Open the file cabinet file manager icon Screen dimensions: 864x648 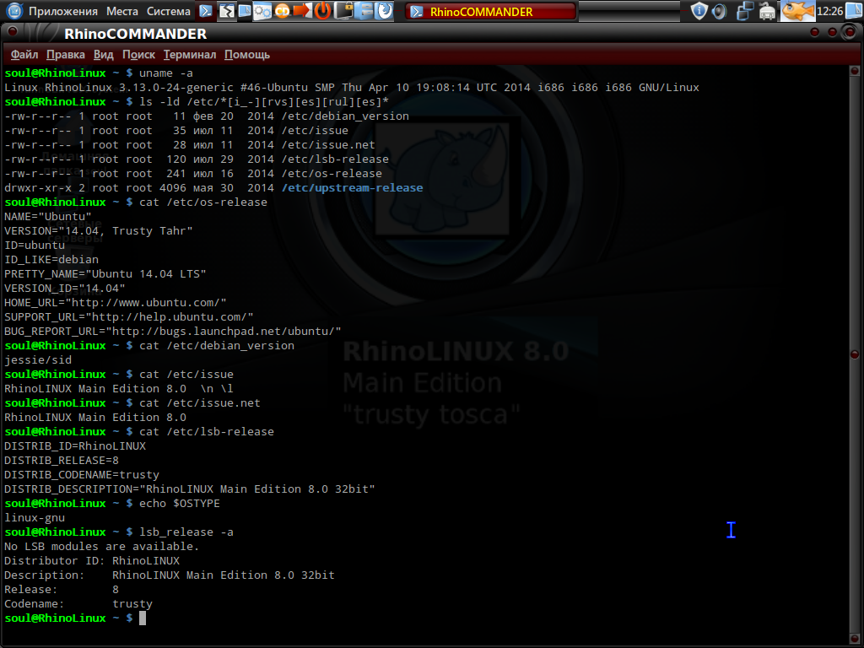pyautogui.click(x=364, y=10)
